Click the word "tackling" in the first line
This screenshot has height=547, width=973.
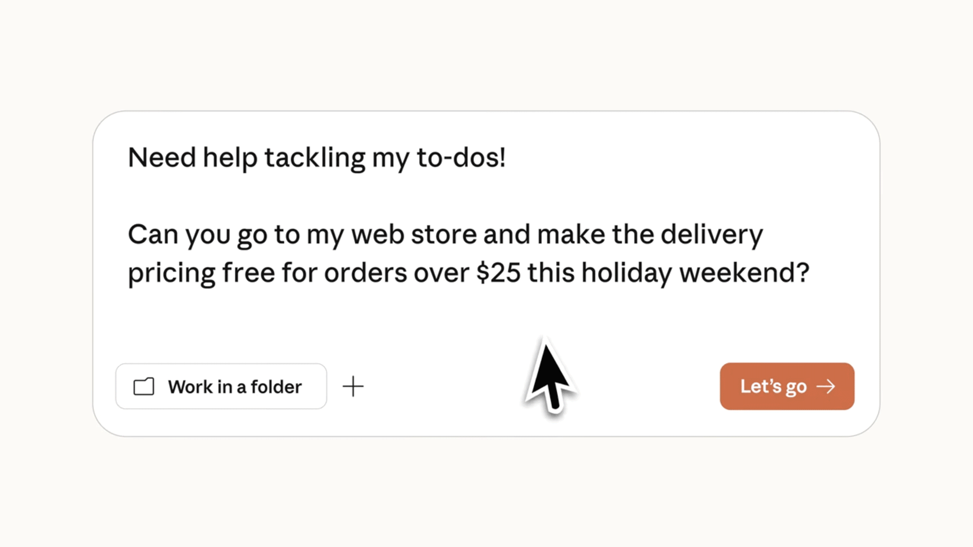pos(314,158)
